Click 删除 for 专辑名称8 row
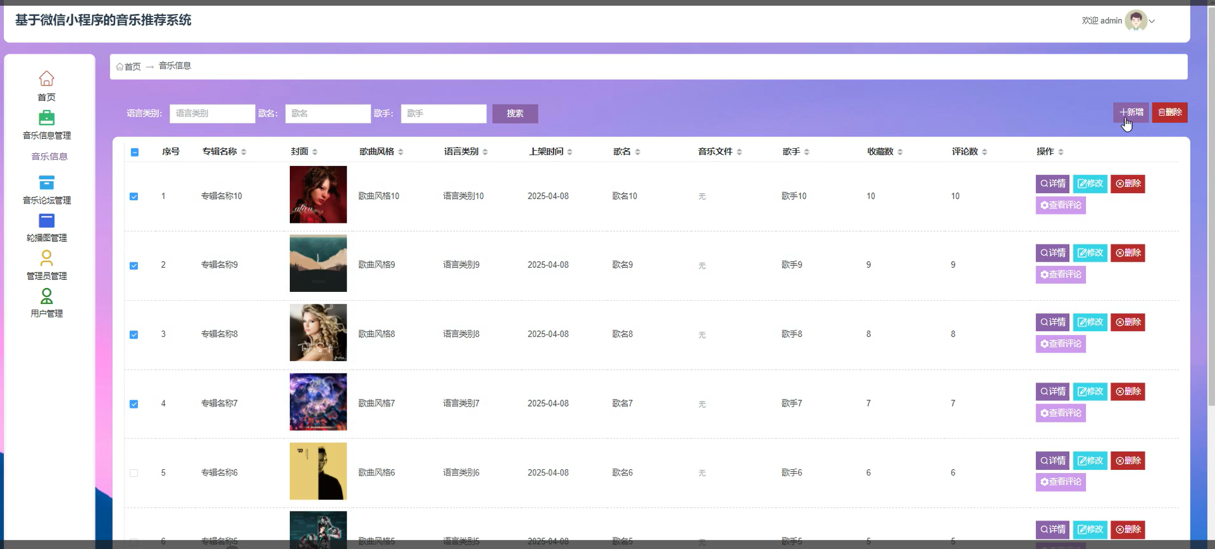 coord(1128,322)
